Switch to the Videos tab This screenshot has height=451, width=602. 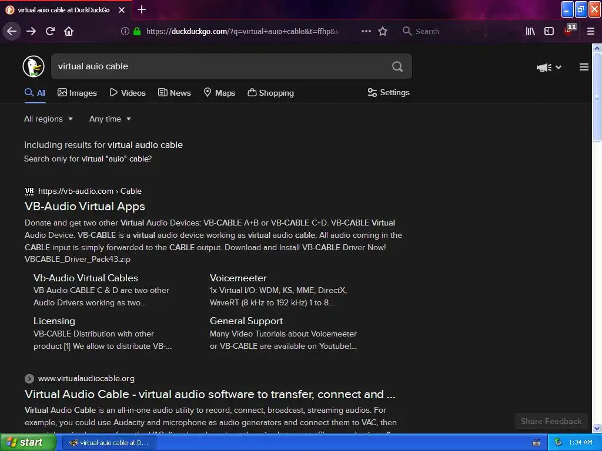tap(128, 93)
